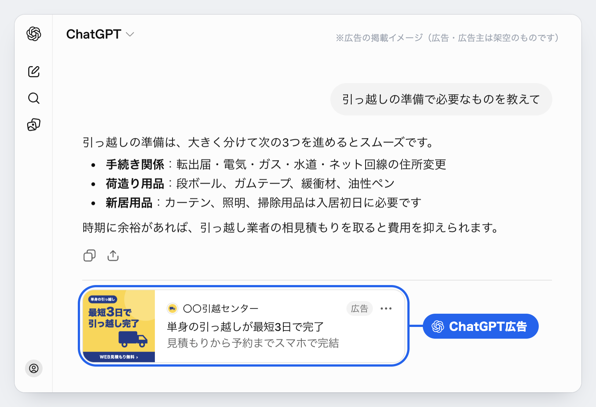
Task: Open the three-dot menu on the ad
Action: coord(386,309)
